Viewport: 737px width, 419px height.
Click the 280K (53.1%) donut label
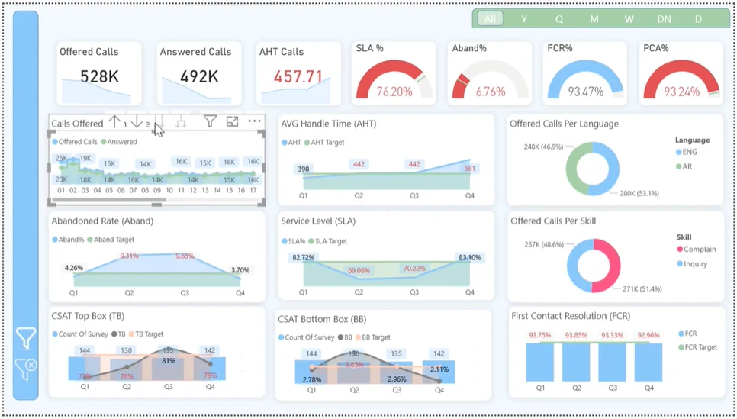[639, 193]
